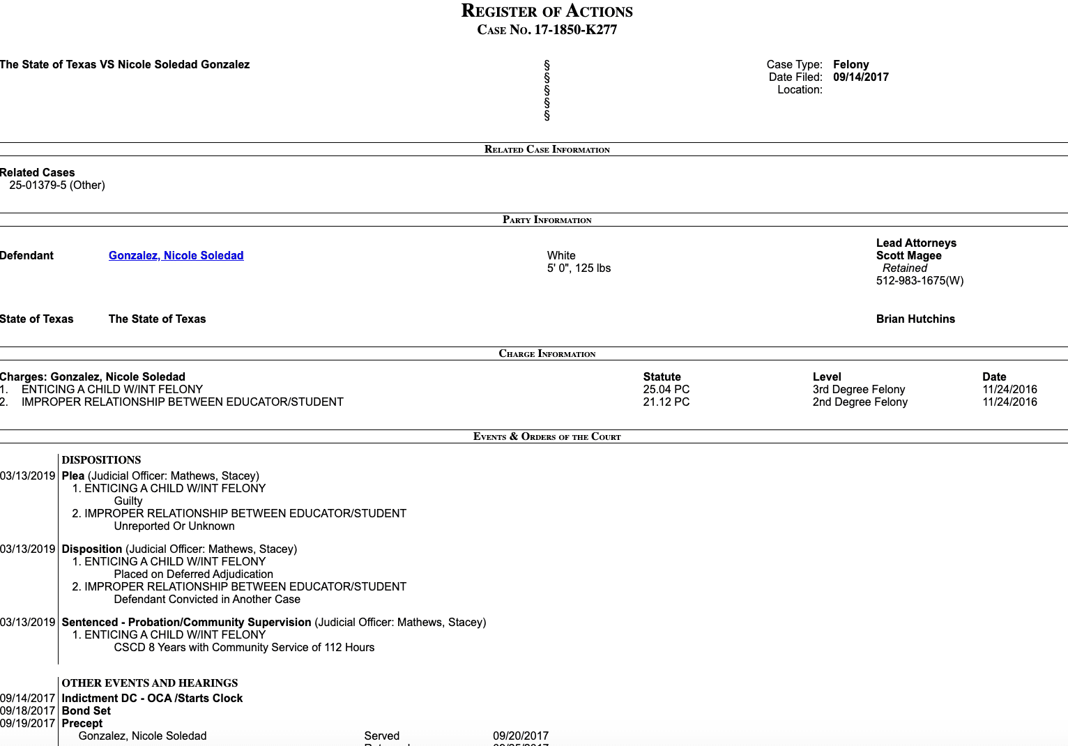Click lead attorney name Scott Magee
1068x746 pixels.
pos(908,256)
